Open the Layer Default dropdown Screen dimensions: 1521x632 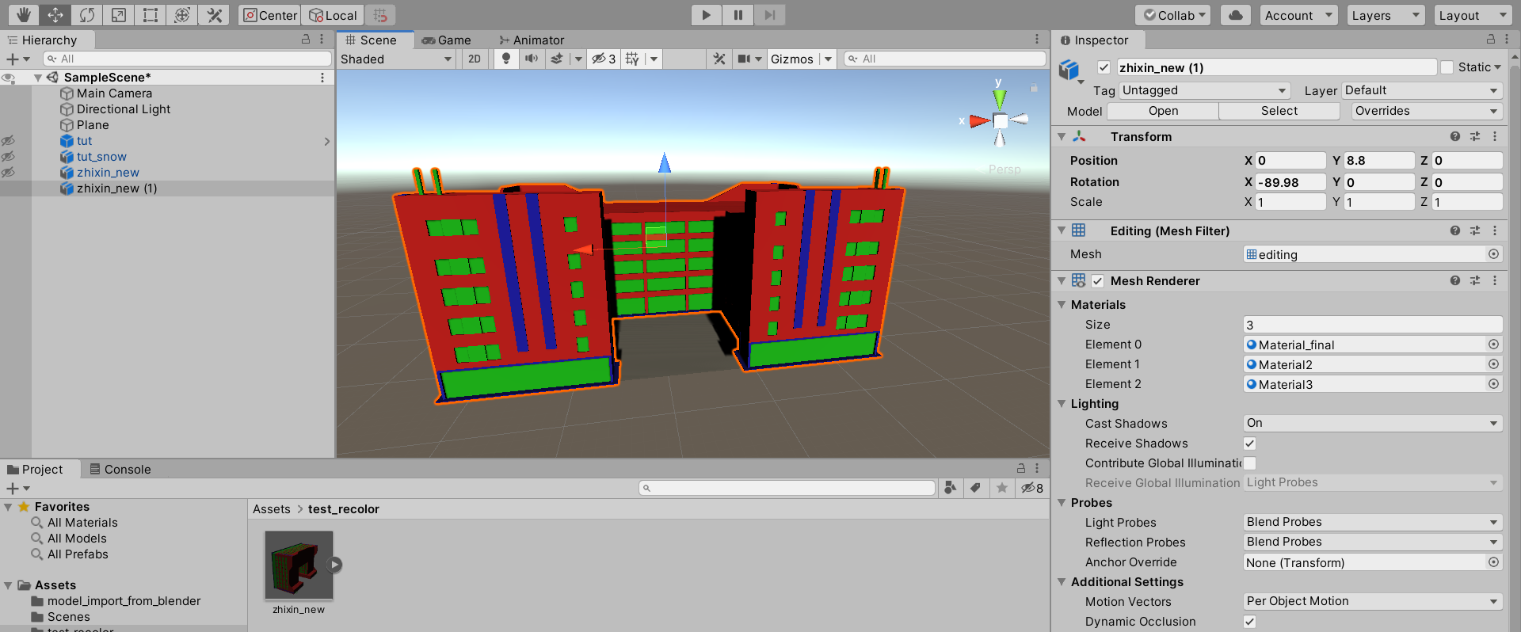(x=1422, y=90)
